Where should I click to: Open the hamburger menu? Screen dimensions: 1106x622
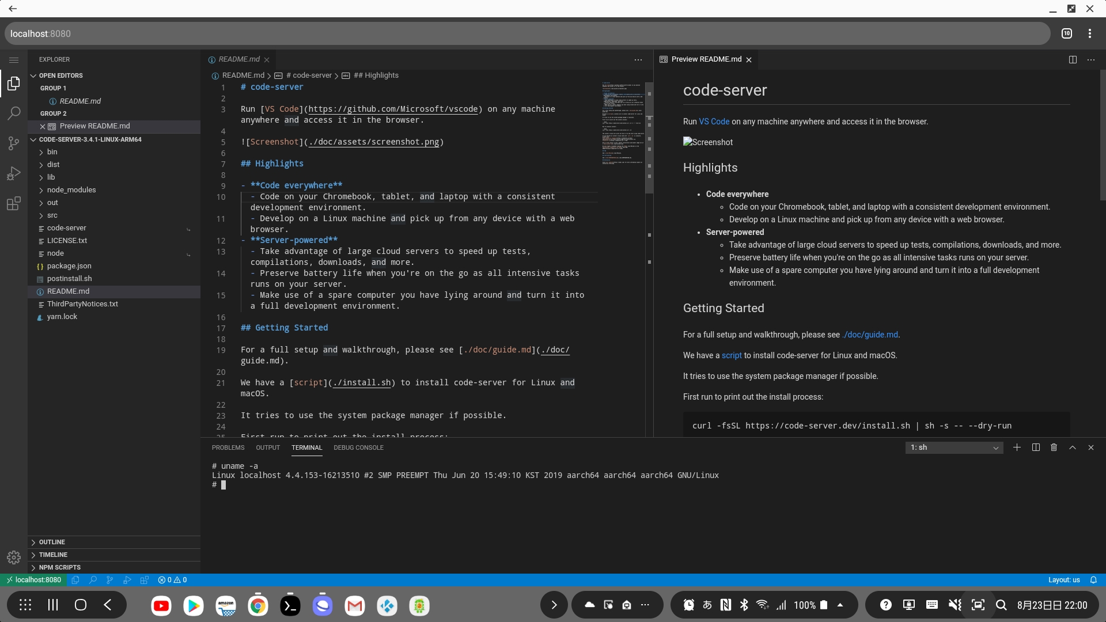click(13, 59)
